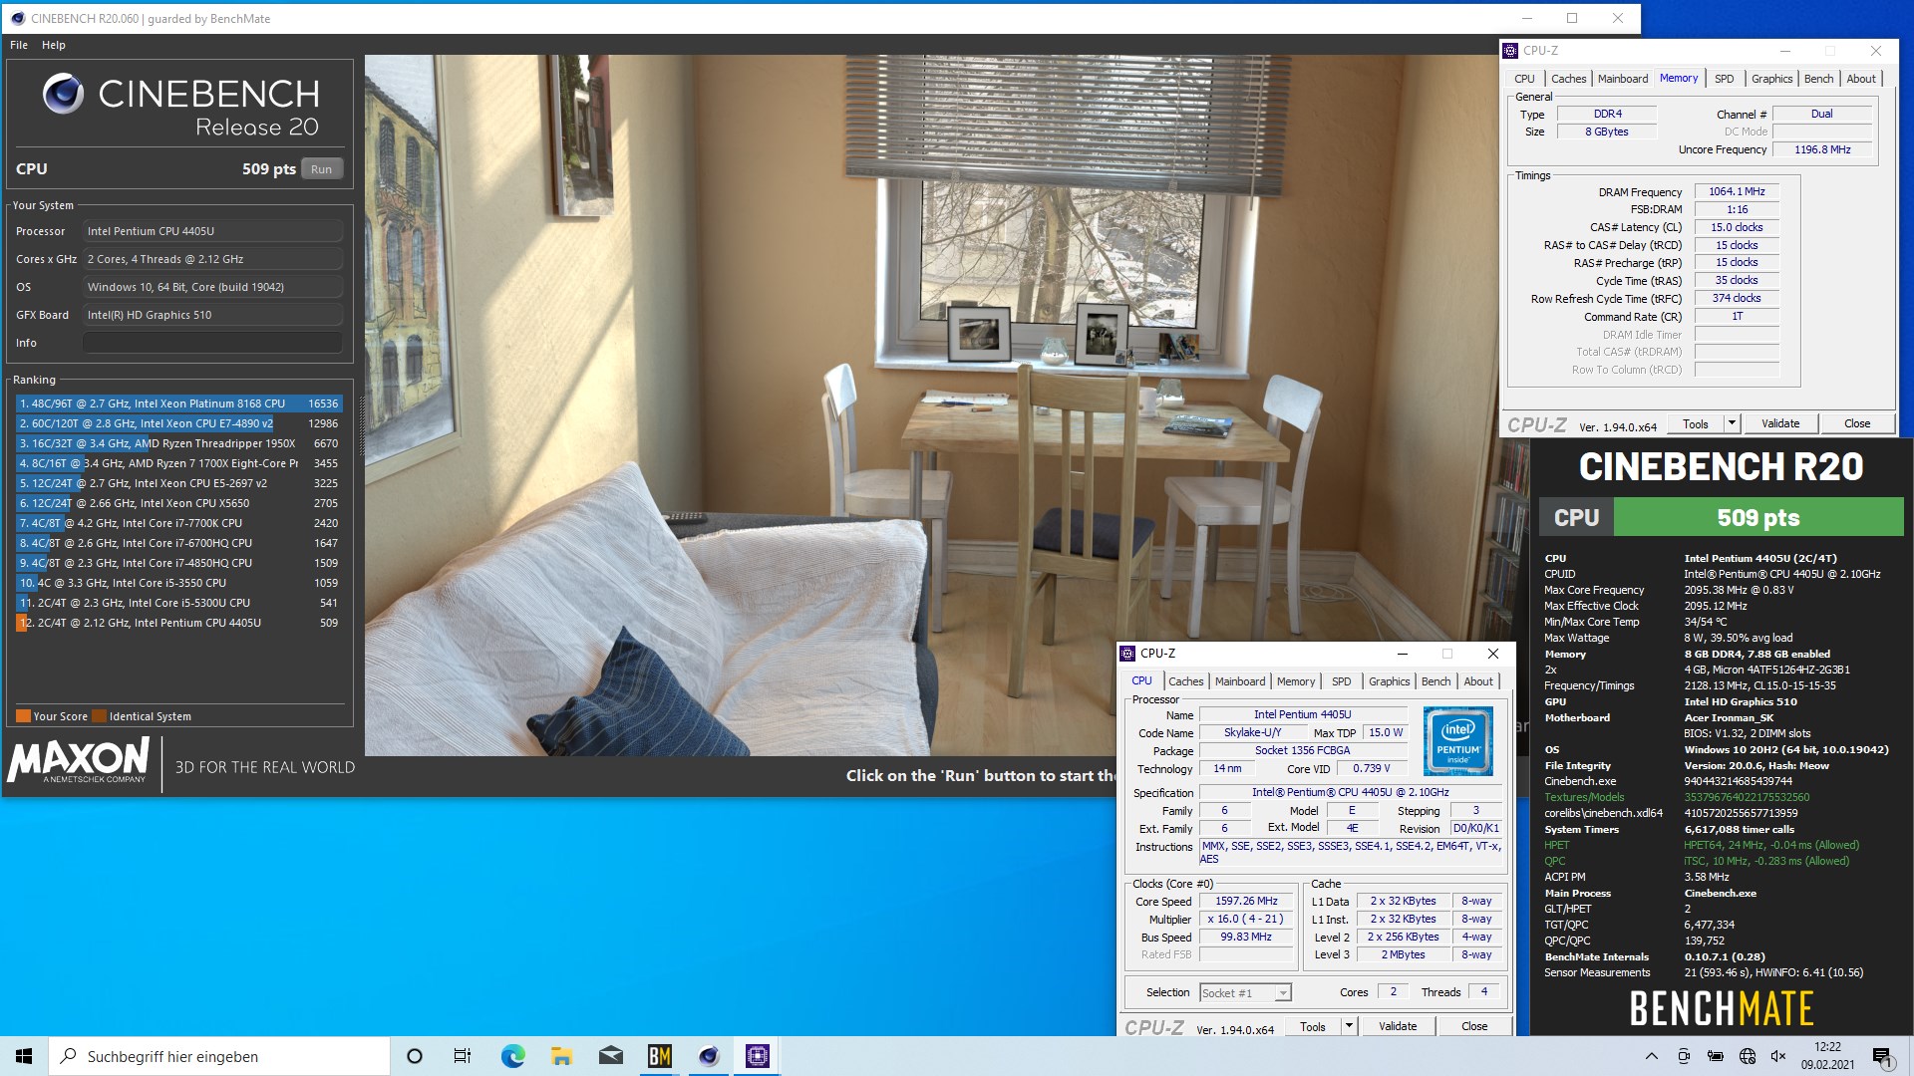Select ranking entry Intel Core i5-5300U CPU
Viewport: 1914px width, 1076px height.
tap(179, 603)
